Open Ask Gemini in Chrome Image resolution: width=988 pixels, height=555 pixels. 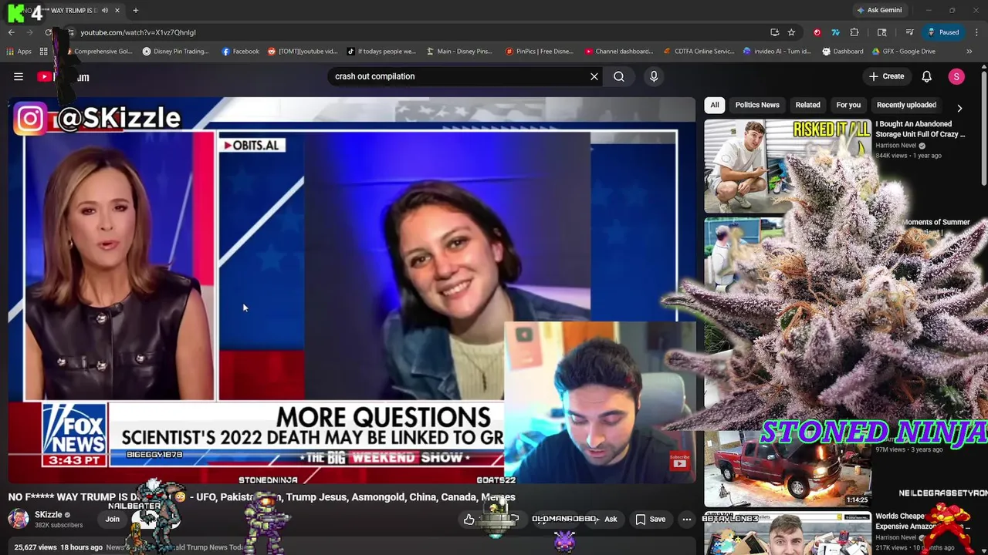[x=878, y=10]
